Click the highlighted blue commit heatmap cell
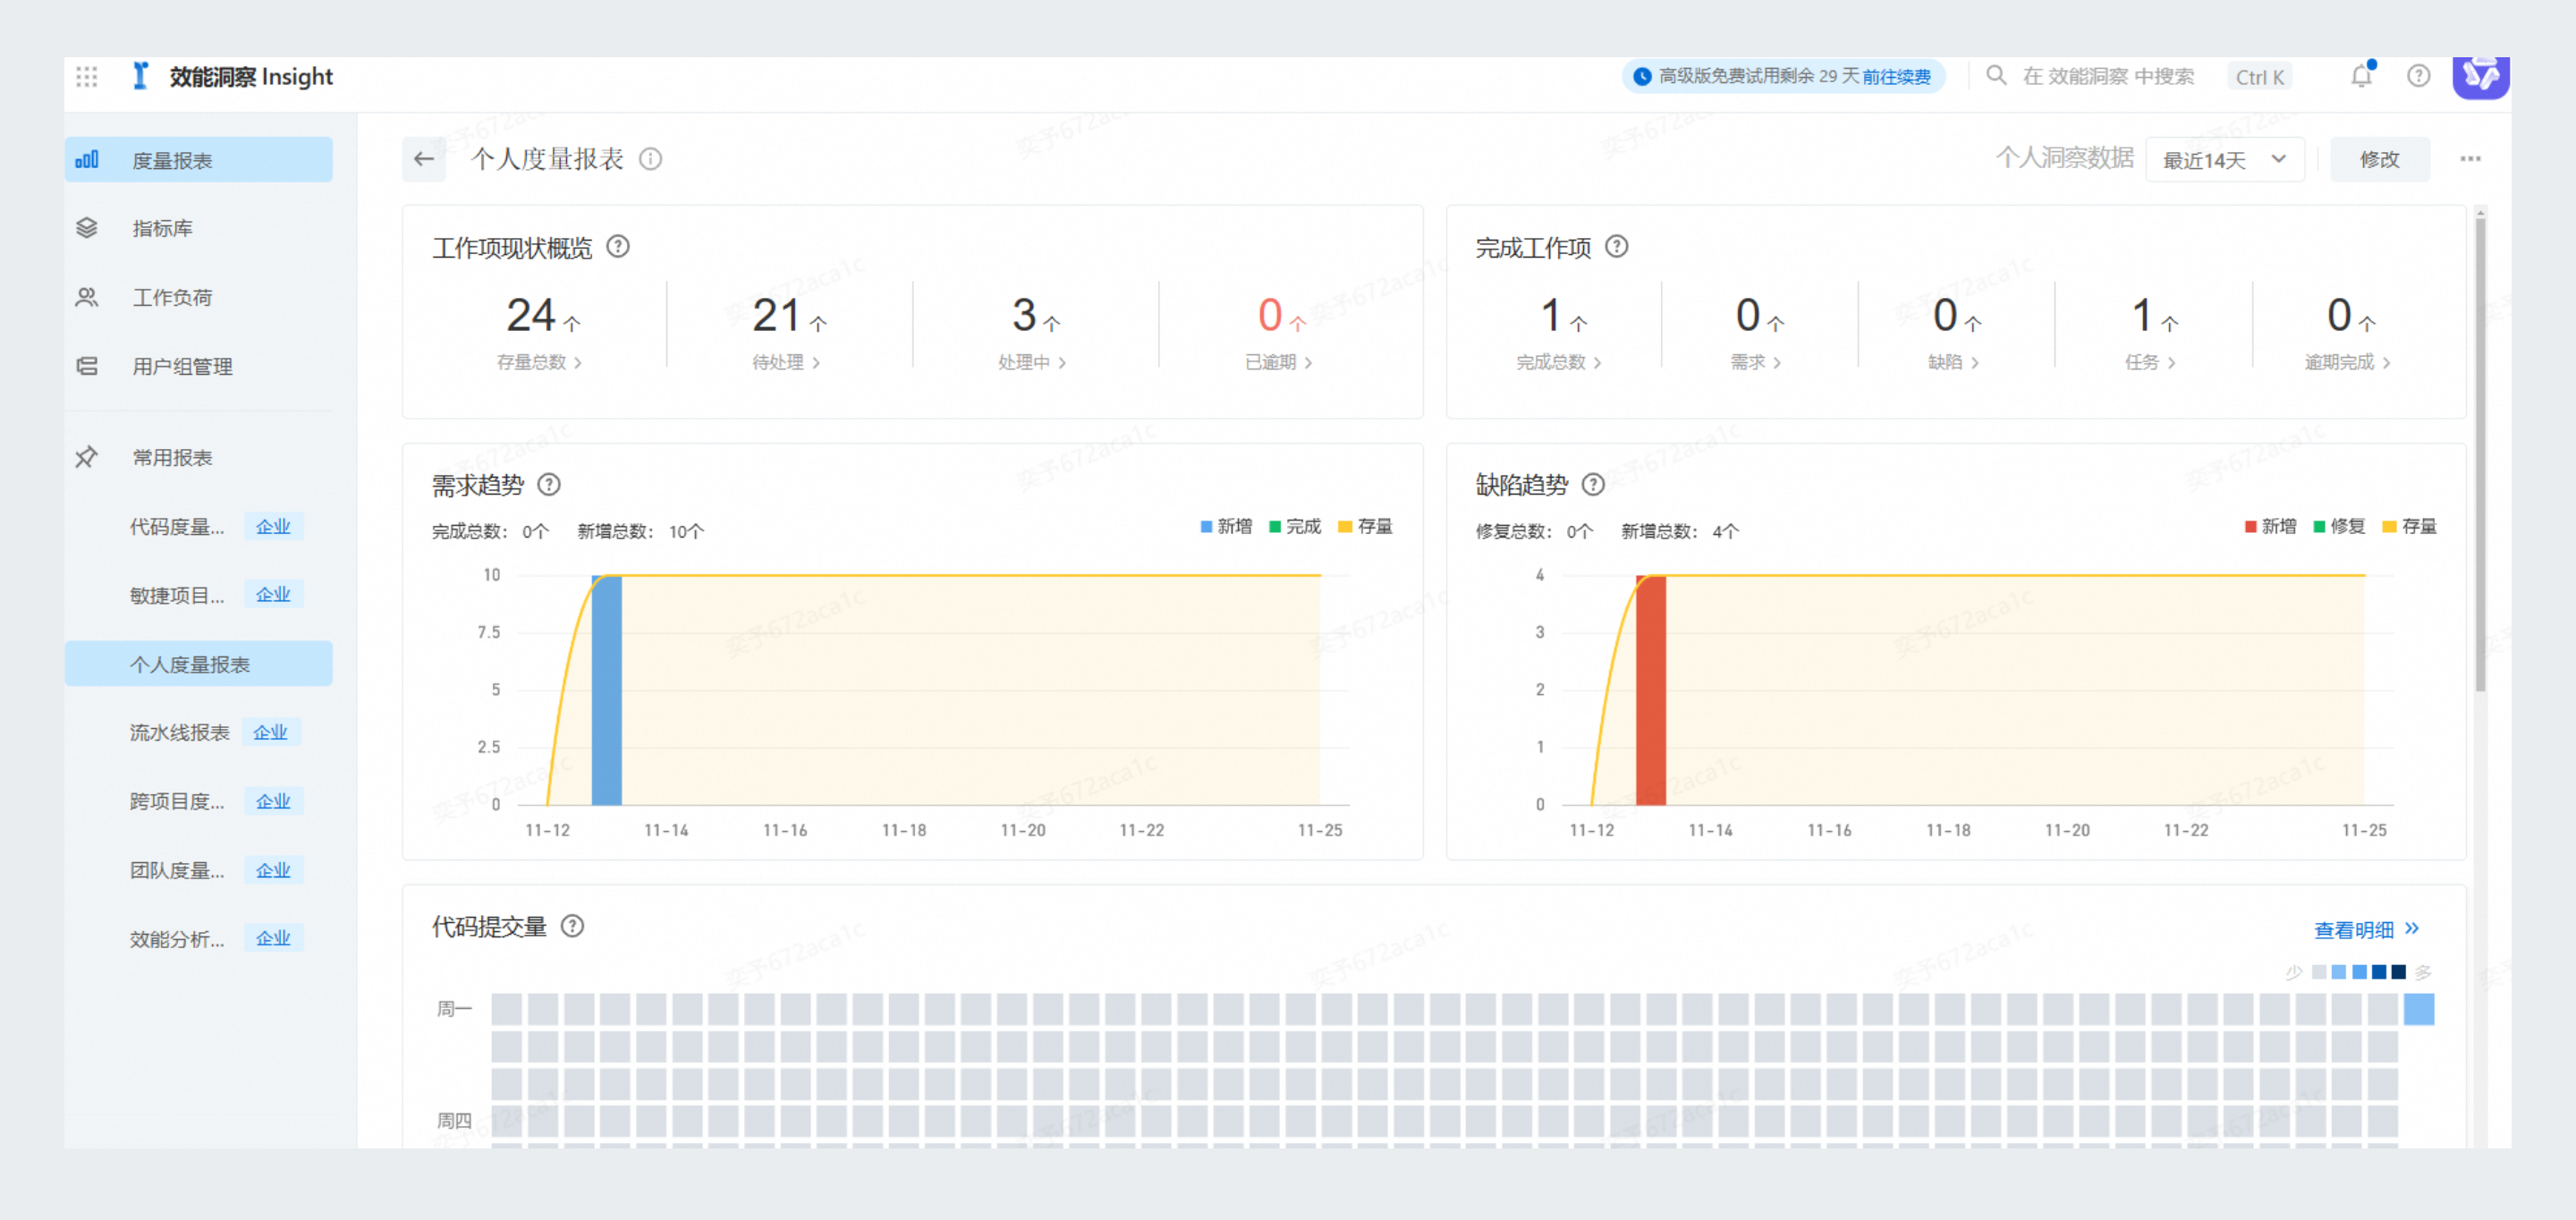2576x1220 pixels. pos(2418,1009)
